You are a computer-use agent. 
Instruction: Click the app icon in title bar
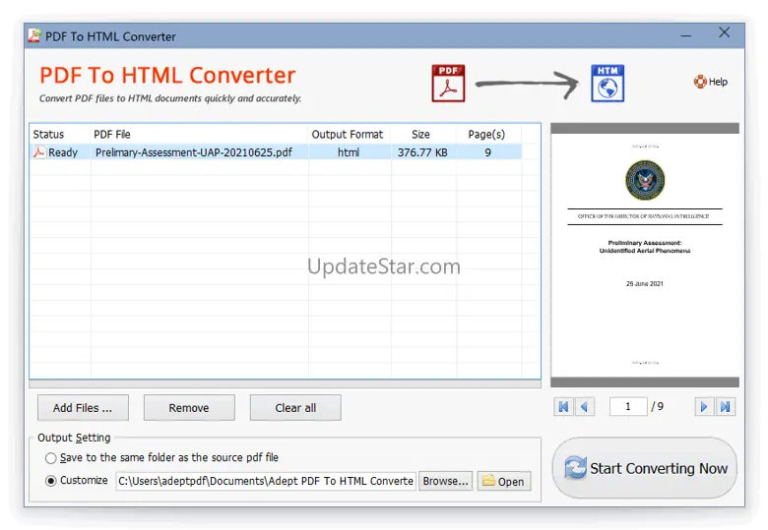(34, 35)
